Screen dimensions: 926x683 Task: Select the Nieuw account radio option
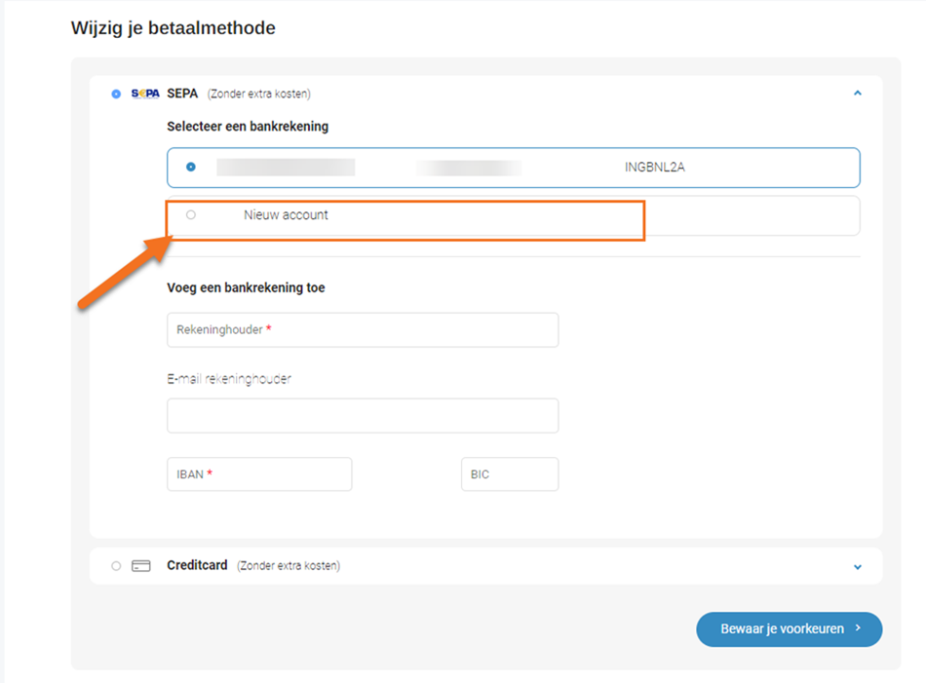(x=191, y=214)
